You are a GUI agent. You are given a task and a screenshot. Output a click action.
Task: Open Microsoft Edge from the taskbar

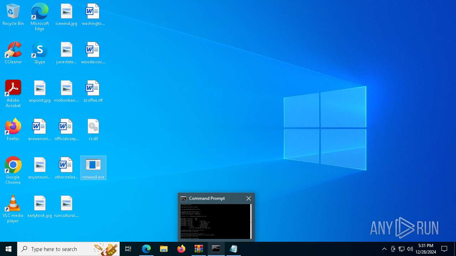(146, 249)
